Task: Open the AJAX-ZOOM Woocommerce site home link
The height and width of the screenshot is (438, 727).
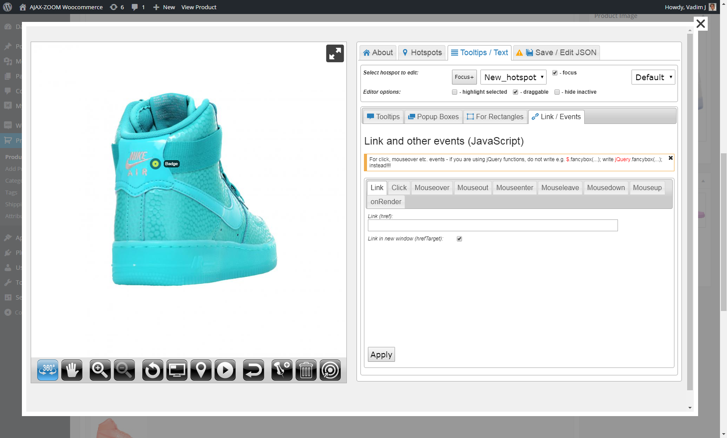Action: pos(61,7)
